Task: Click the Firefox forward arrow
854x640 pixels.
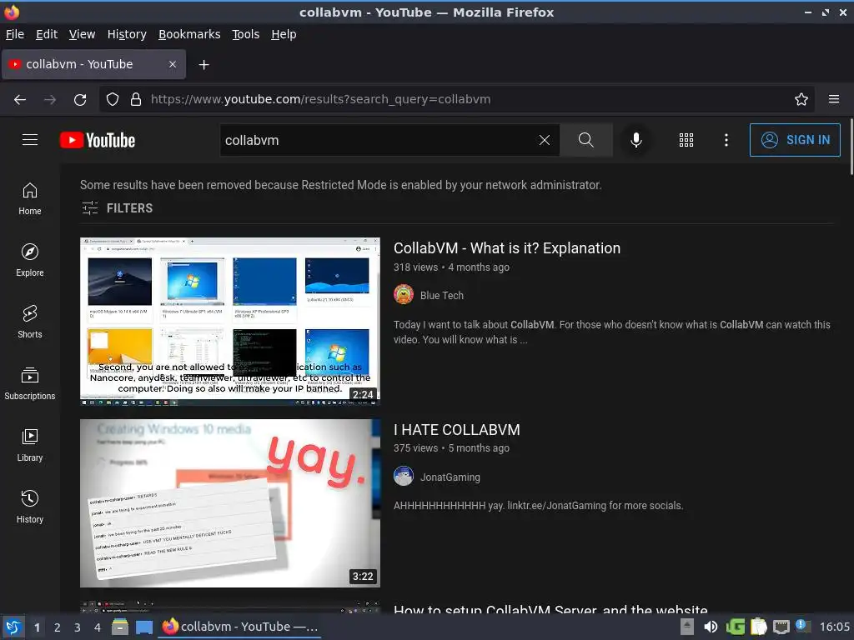Action: (x=50, y=99)
